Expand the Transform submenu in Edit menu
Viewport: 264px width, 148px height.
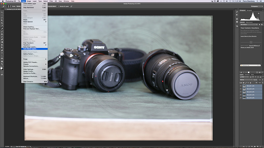pyautogui.click(x=34, y=45)
